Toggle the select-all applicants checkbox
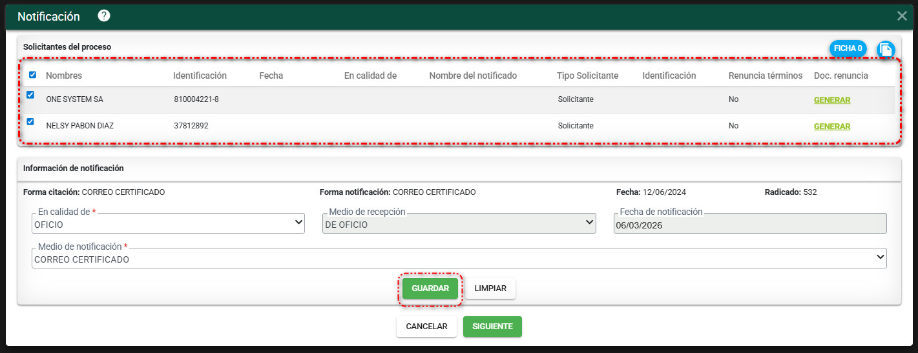This screenshot has height=353, width=918. tap(33, 75)
